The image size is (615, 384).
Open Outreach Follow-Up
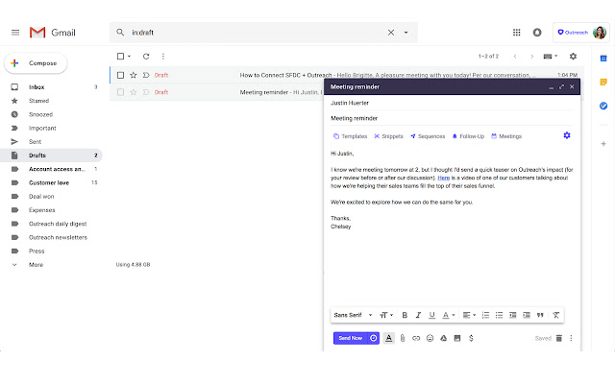click(468, 136)
